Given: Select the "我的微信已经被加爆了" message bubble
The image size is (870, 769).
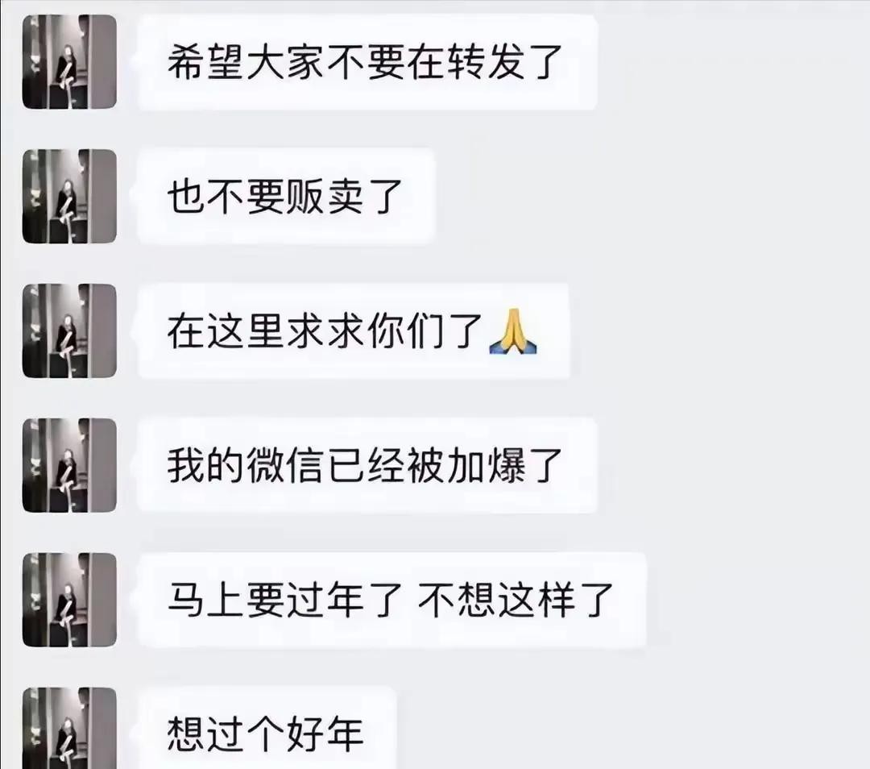Looking at the screenshot, I should [x=367, y=465].
